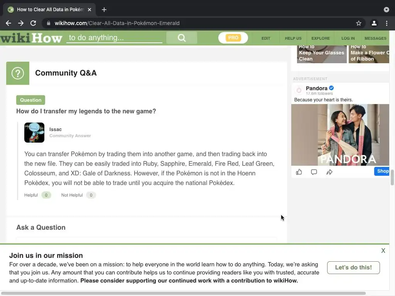The image size is (395, 296).
Task: Click the green 'Question' label
Action: [31, 100]
